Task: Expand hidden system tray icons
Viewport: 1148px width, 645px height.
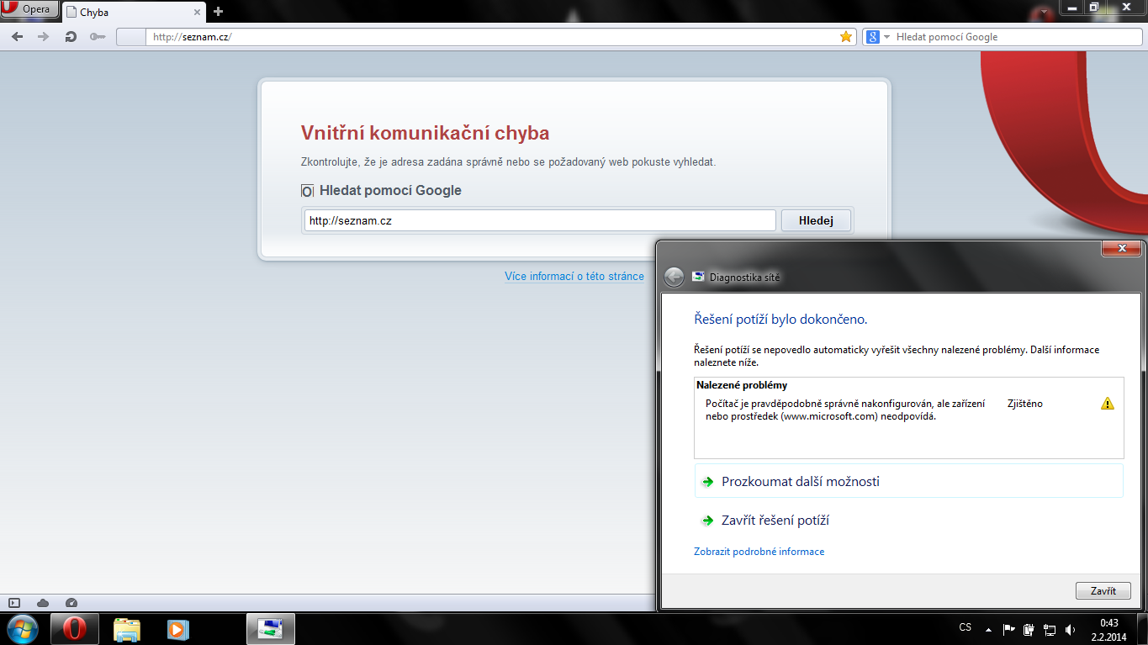Action: click(x=988, y=629)
